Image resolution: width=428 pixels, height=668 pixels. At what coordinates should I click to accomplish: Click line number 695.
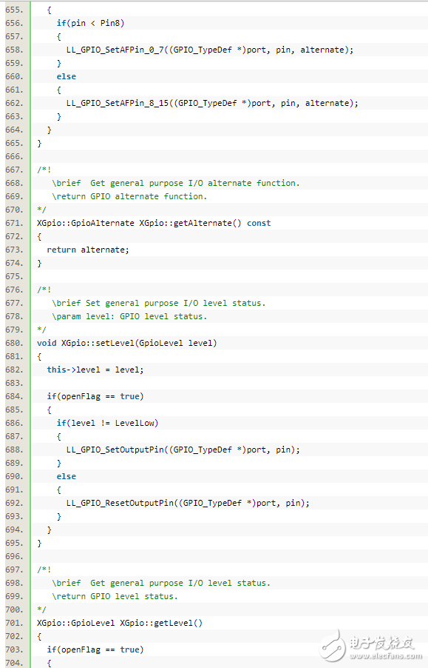click(14, 543)
